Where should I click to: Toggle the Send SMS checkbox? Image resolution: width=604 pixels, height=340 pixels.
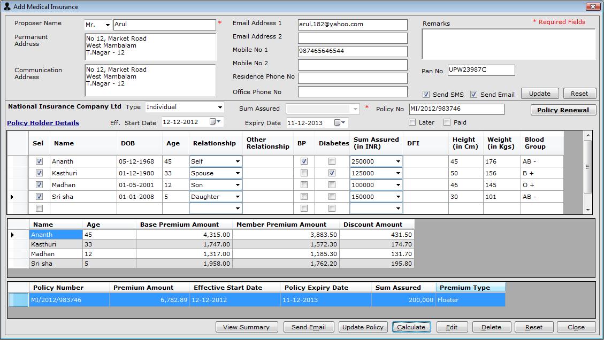(426, 95)
